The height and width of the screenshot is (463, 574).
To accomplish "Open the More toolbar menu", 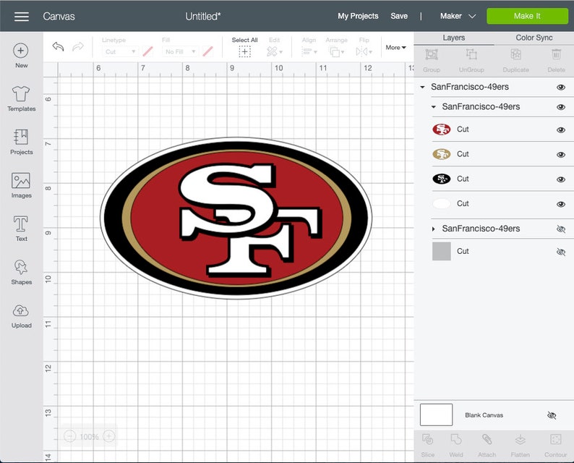I will tap(395, 47).
